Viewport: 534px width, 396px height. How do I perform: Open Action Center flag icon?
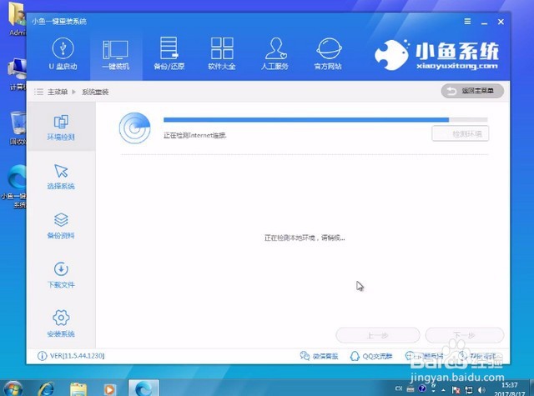click(x=456, y=390)
